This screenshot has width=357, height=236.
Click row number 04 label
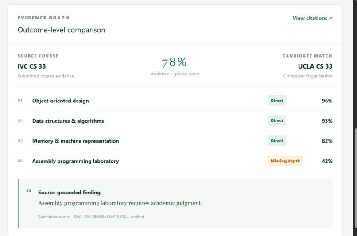[x=20, y=161]
